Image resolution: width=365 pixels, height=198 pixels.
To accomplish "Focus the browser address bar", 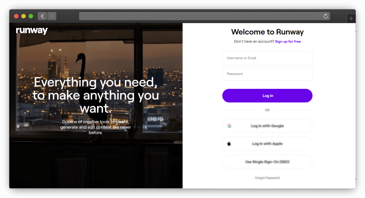I will pos(200,16).
